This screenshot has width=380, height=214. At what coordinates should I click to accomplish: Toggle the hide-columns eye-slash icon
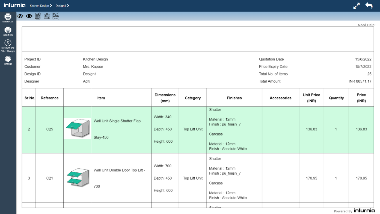click(20, 16)
